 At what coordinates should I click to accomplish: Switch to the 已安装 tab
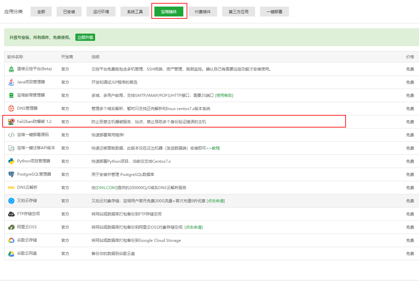69,11
